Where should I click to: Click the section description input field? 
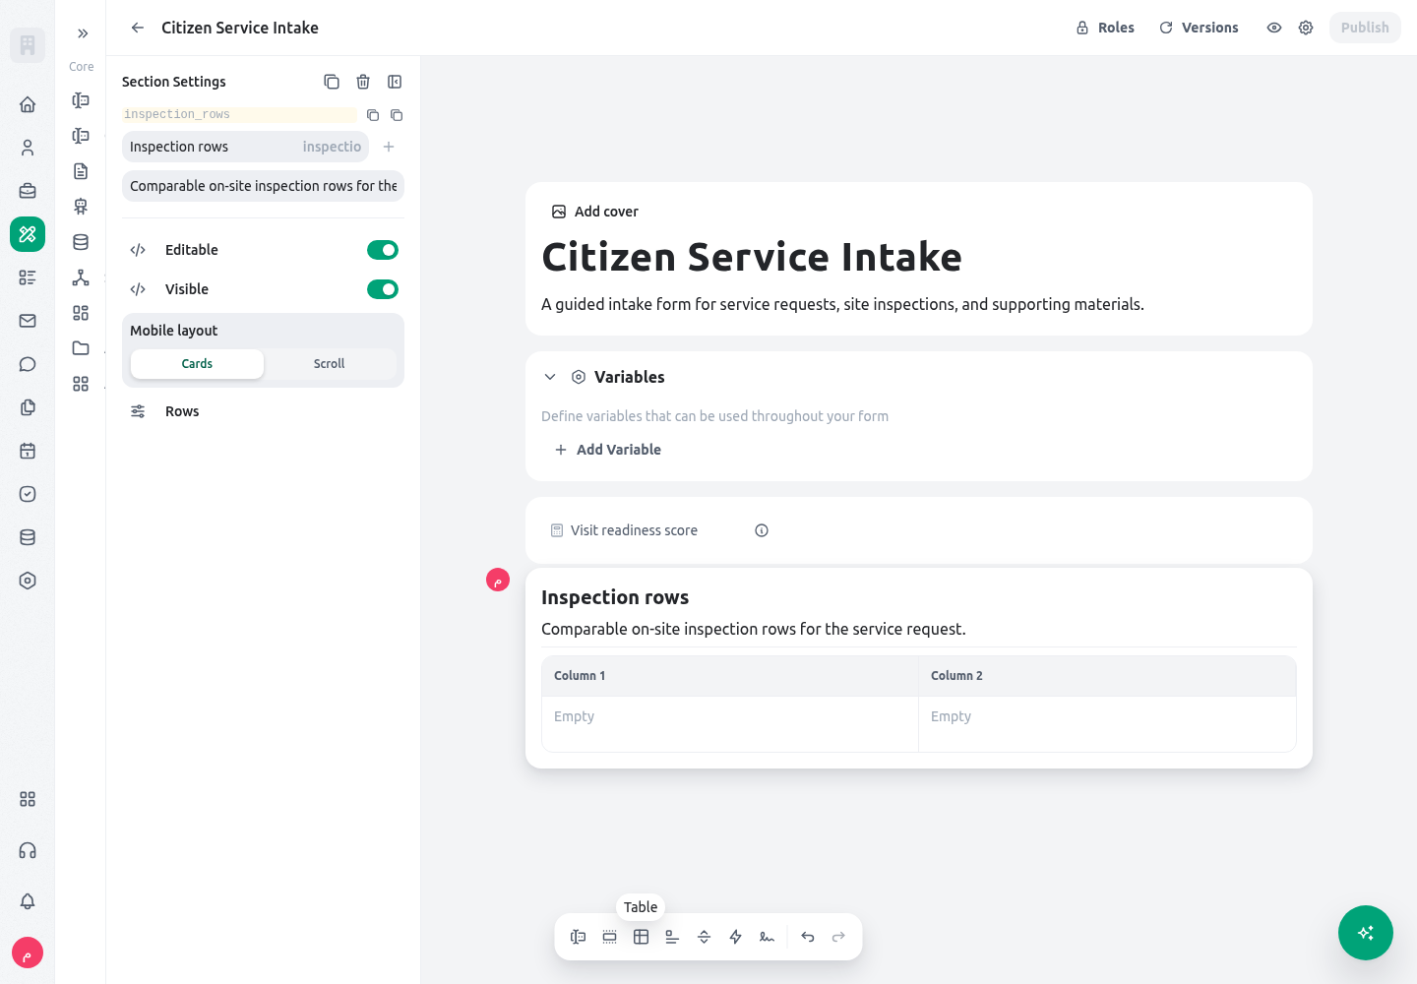[264, 186]
